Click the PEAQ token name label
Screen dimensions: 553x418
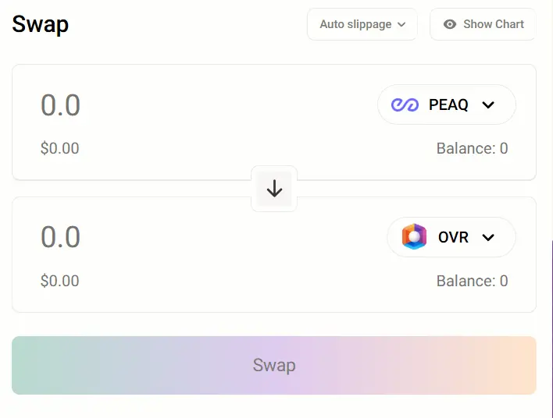448,105
